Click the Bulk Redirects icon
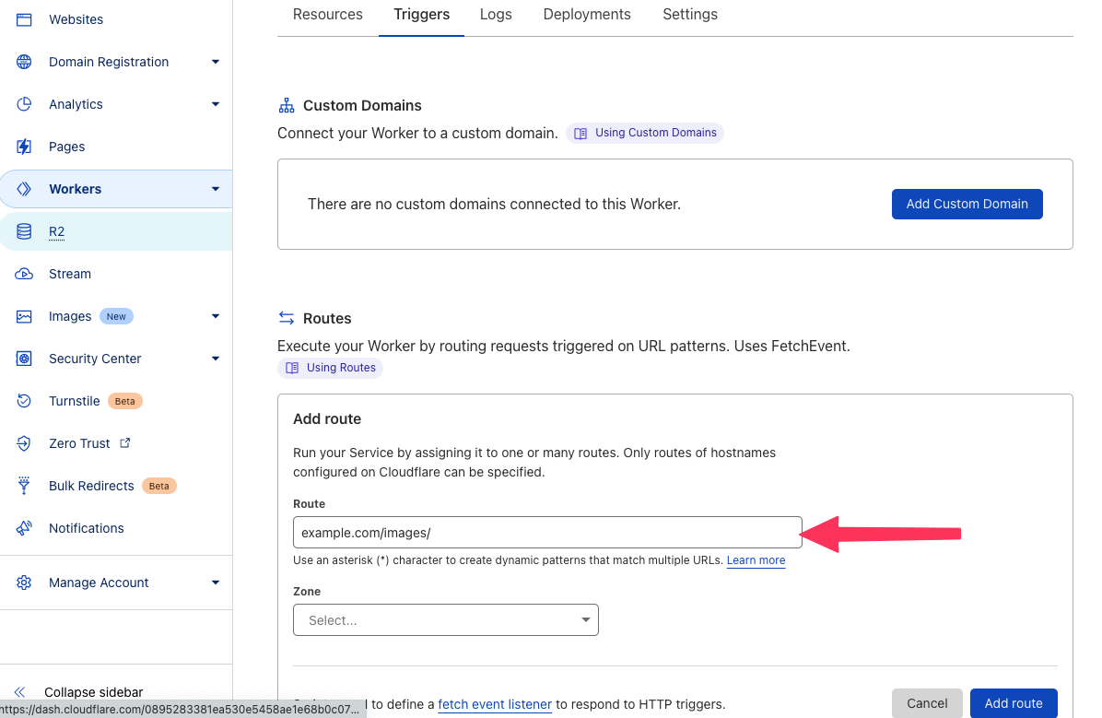1102x718 pixels. click(24, 485)
